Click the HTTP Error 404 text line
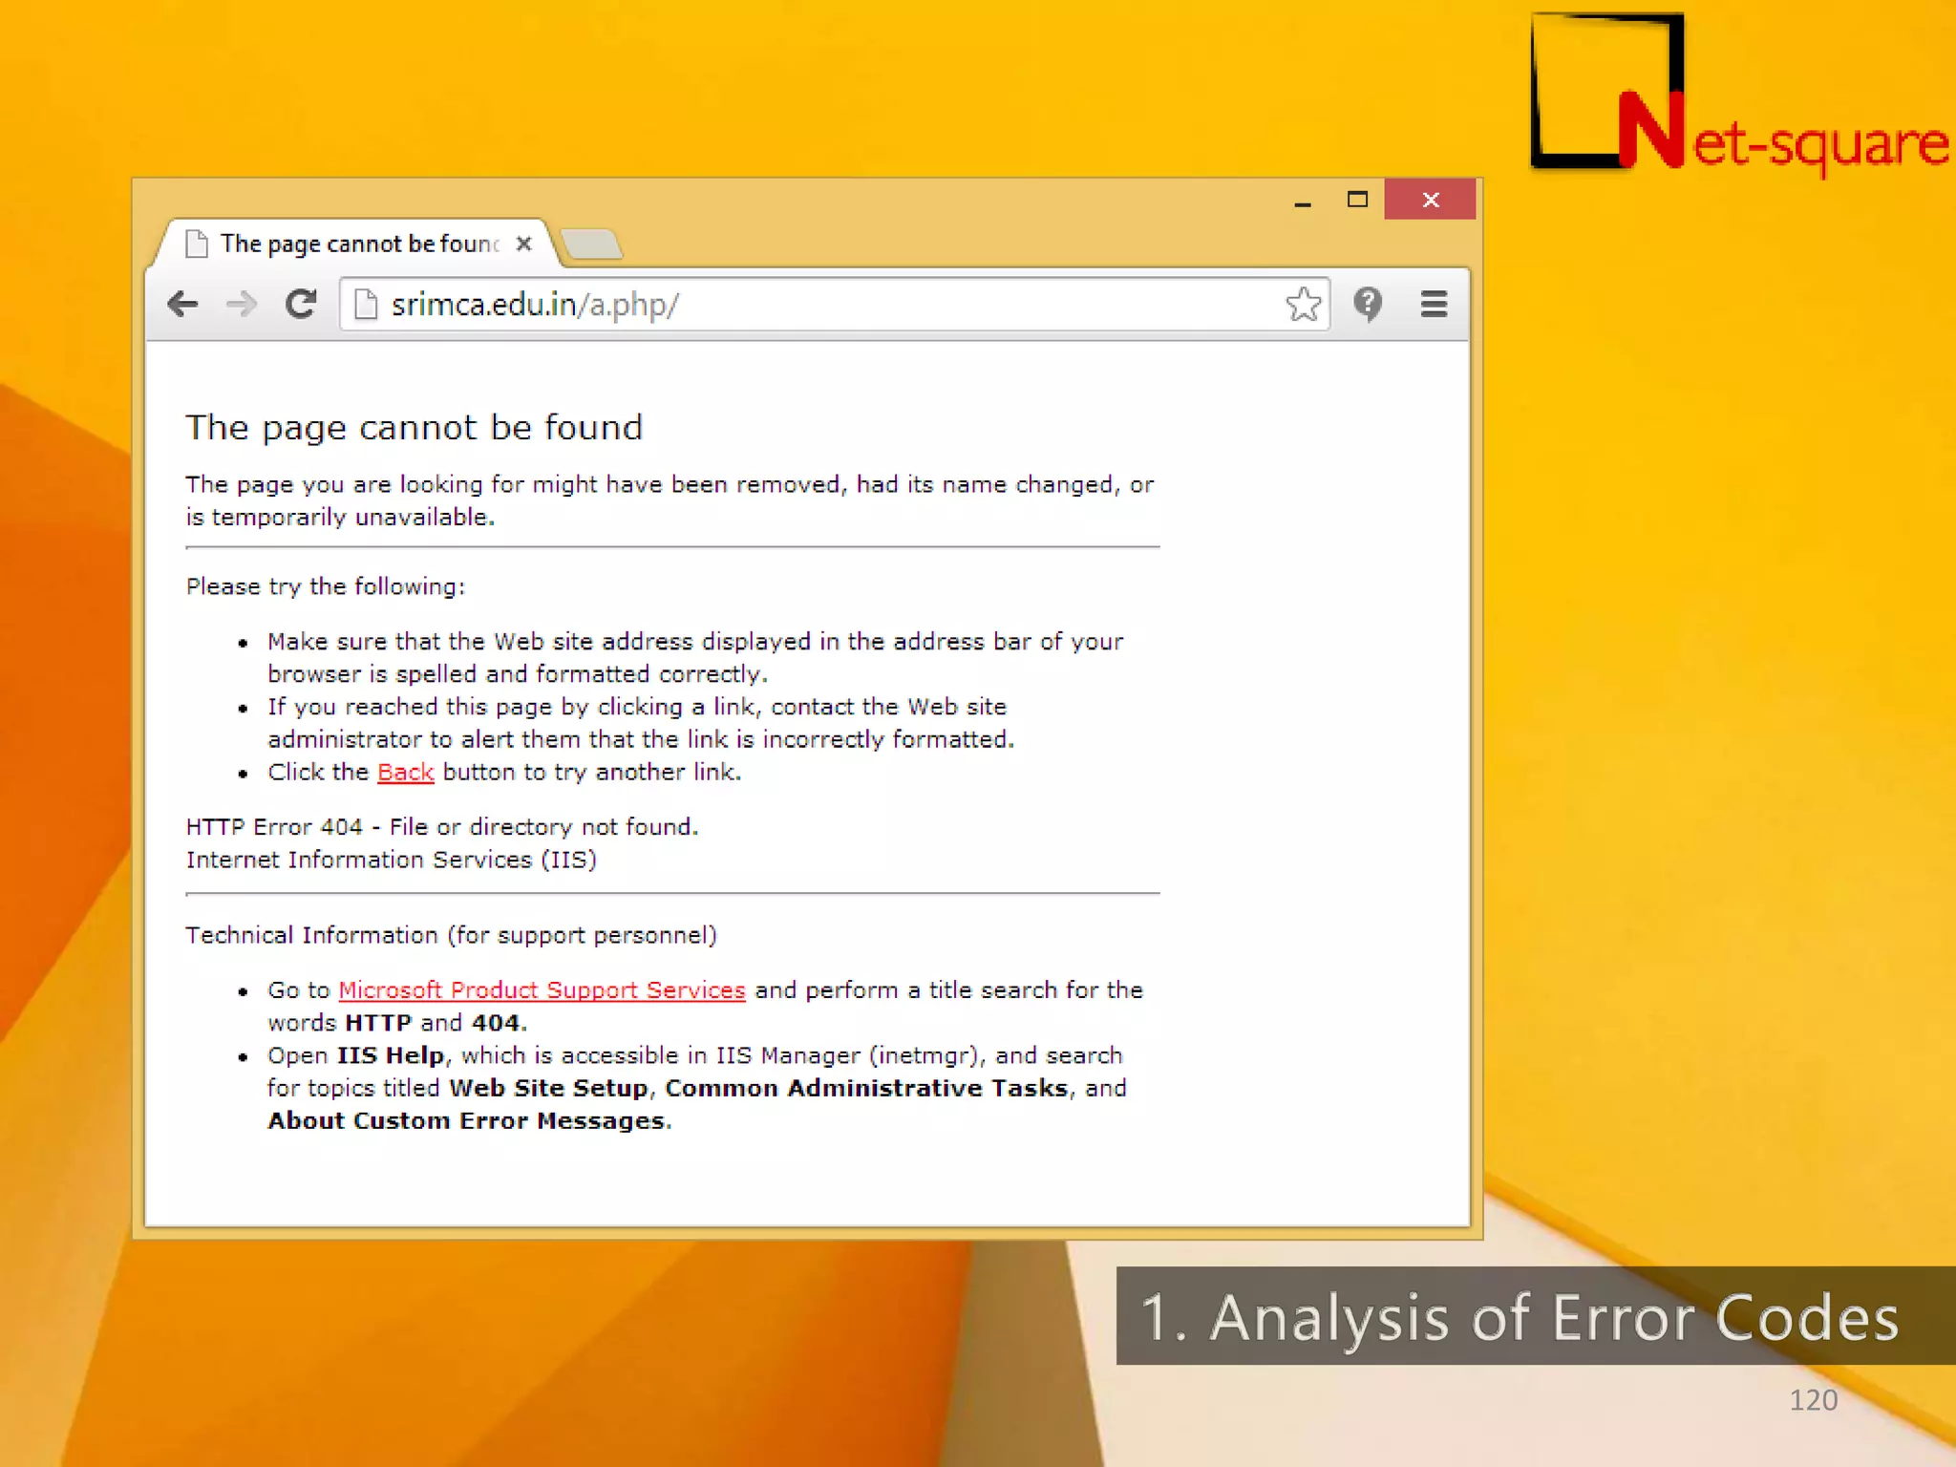 pos(441,827)
